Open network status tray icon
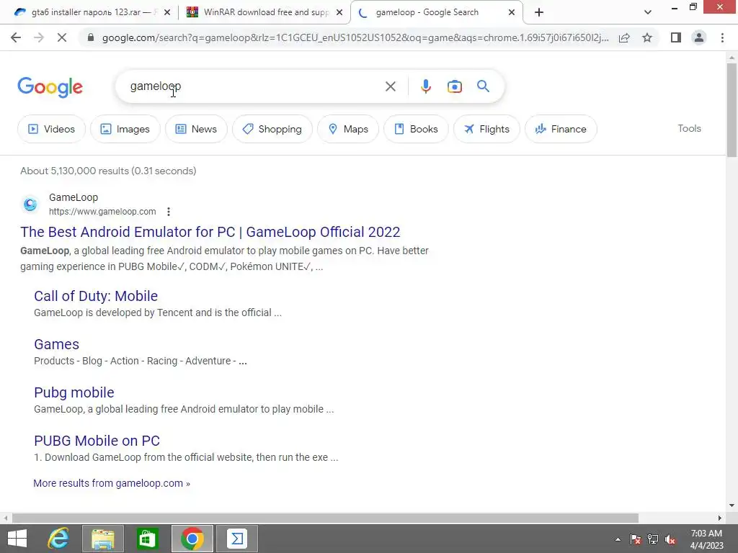The image size is (738, 553). (653, 539)
